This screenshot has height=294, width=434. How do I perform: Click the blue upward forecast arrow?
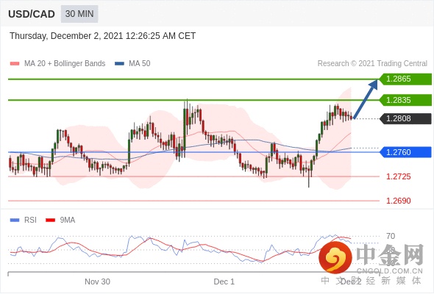pos(366,99)
